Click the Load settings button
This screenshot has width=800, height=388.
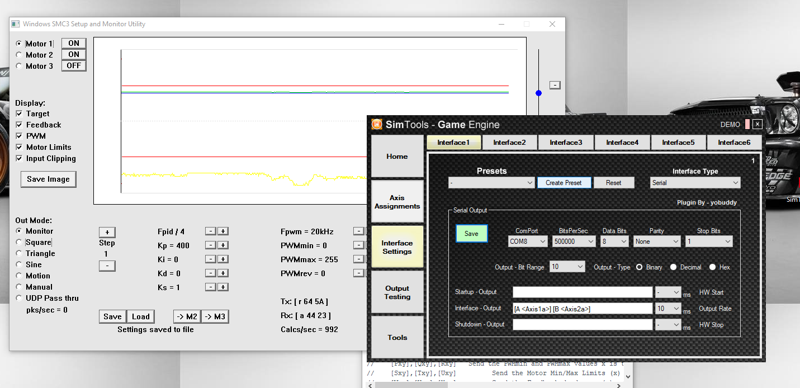(141, 316)
